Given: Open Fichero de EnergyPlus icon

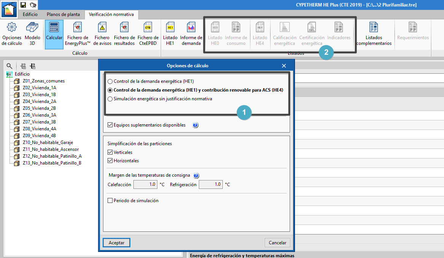Looking at the screenshot, I should click(x=78, y=28).
